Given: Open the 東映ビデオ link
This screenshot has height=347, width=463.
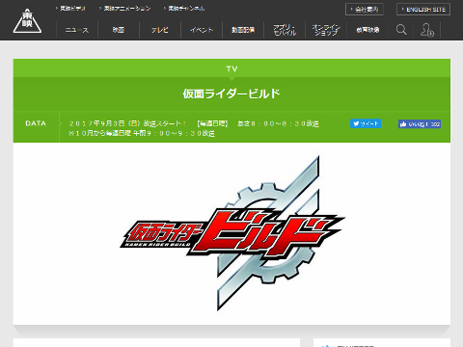Looking at the screenshot, I should (x=72, y=9).
